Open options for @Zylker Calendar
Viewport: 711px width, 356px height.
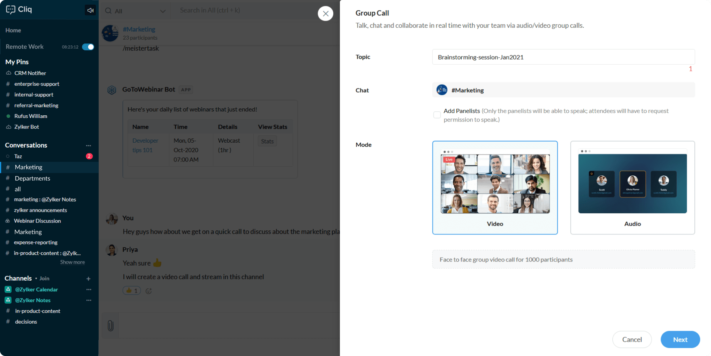pos(89,289)
